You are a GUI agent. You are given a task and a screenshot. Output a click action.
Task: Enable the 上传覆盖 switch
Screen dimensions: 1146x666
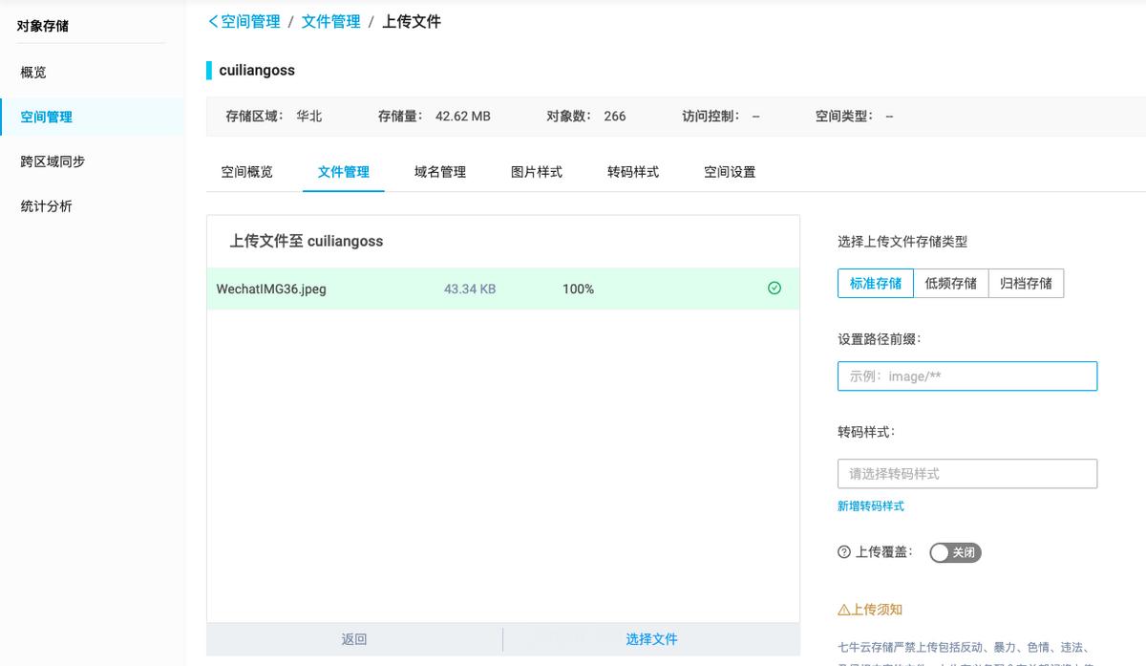click(x=955, y=552)
